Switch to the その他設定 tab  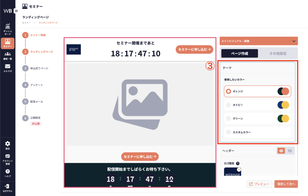pyautogui.click(x=278, y=53)
